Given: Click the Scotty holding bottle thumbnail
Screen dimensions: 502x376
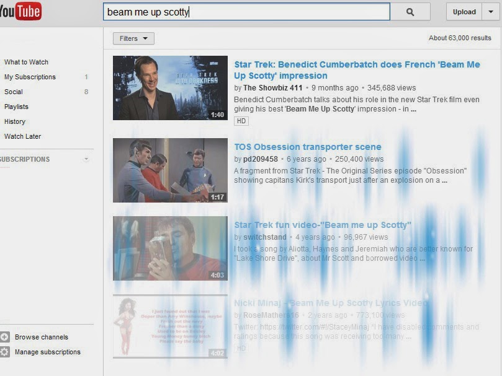Looking at the screenshot, I should click(x=170, y=248).
